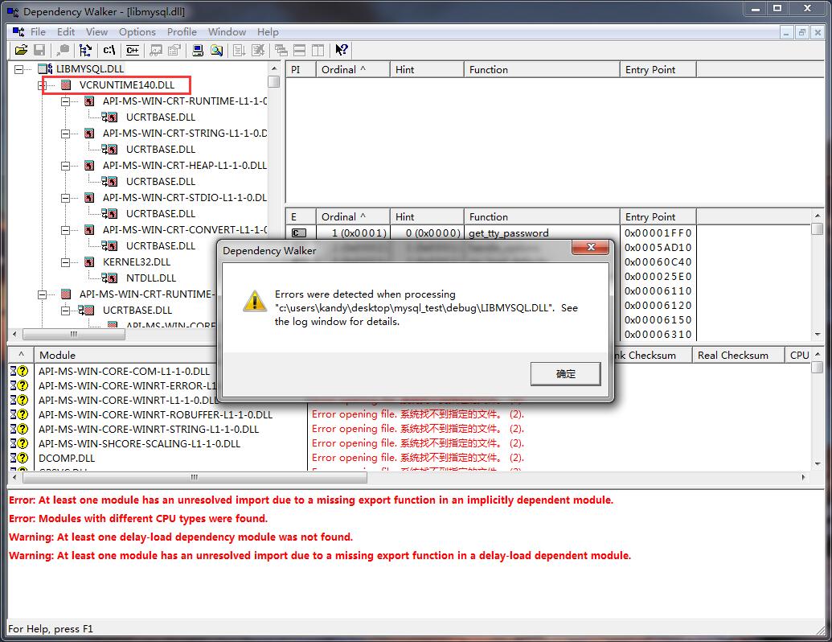
Task: Click the tree pane horizontal scrollbar thumb
Action: [74, 334]
